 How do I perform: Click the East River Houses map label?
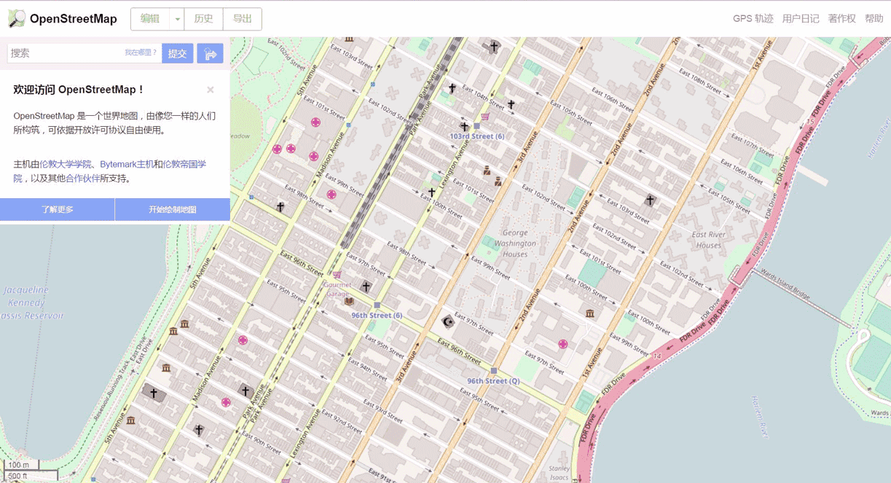(x=709, y=240)
